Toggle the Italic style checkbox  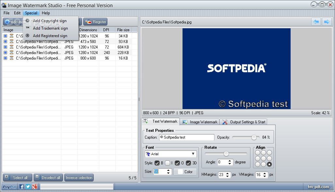(x=167, y=163)
